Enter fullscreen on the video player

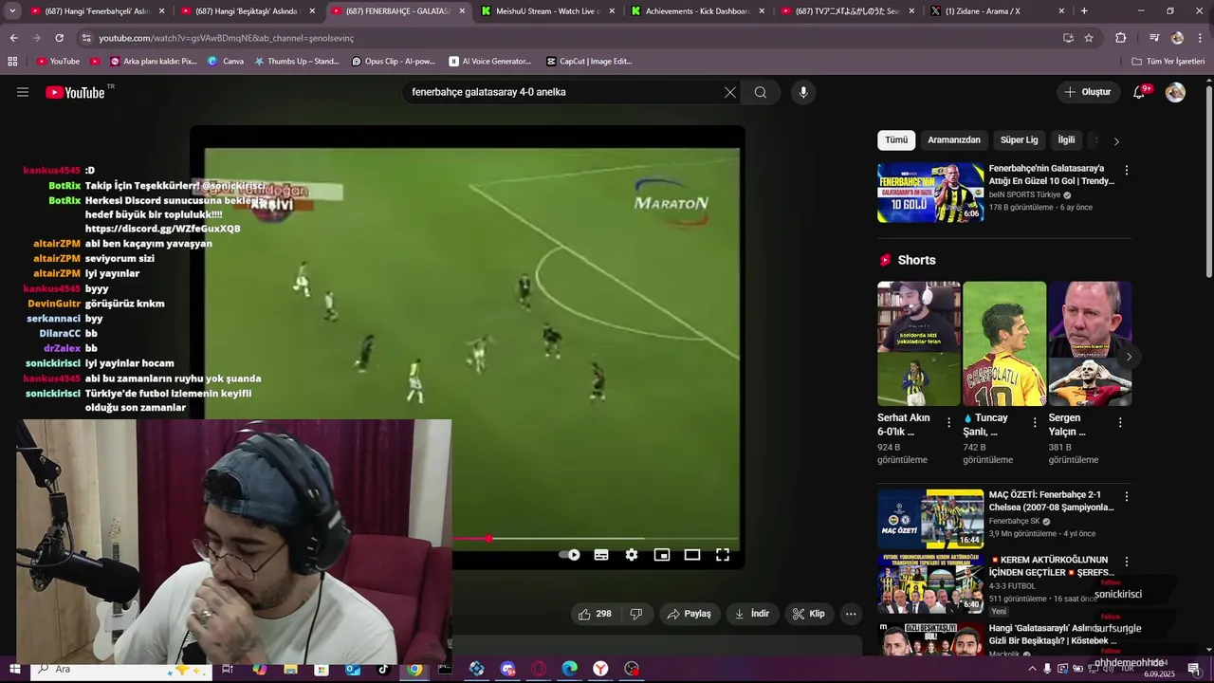[x=723, y=555]
